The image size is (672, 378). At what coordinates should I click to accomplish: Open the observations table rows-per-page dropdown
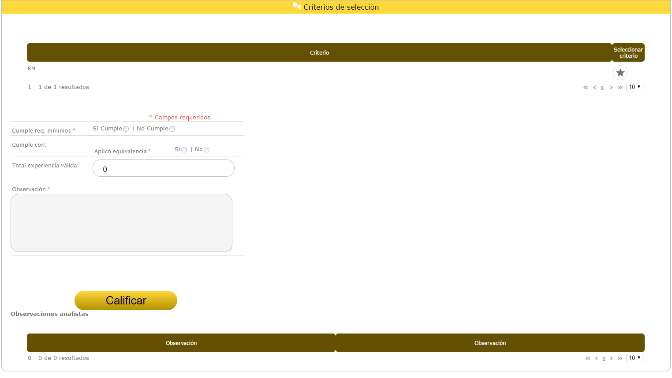635,358
